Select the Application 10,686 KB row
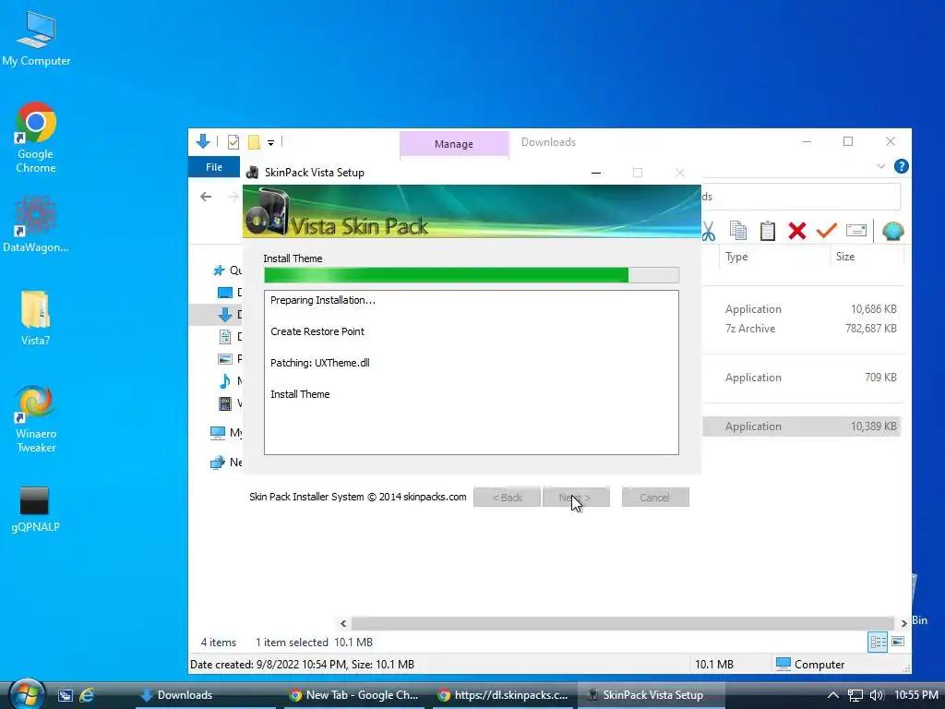The image size is (945, 709). [802, 309]
